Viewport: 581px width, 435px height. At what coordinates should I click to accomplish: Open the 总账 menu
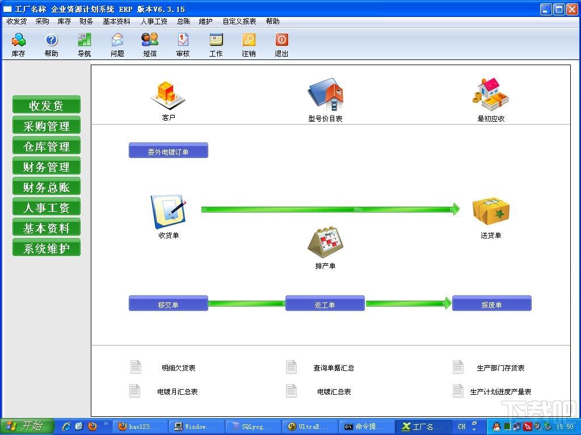coord(183,22)
